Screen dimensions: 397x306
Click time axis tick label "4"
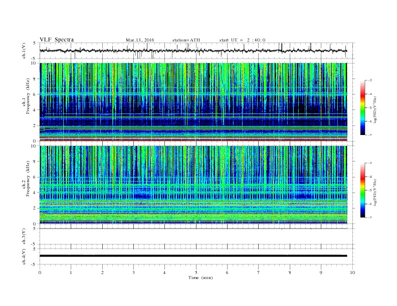pyautogui.click(x=164, y=272)
